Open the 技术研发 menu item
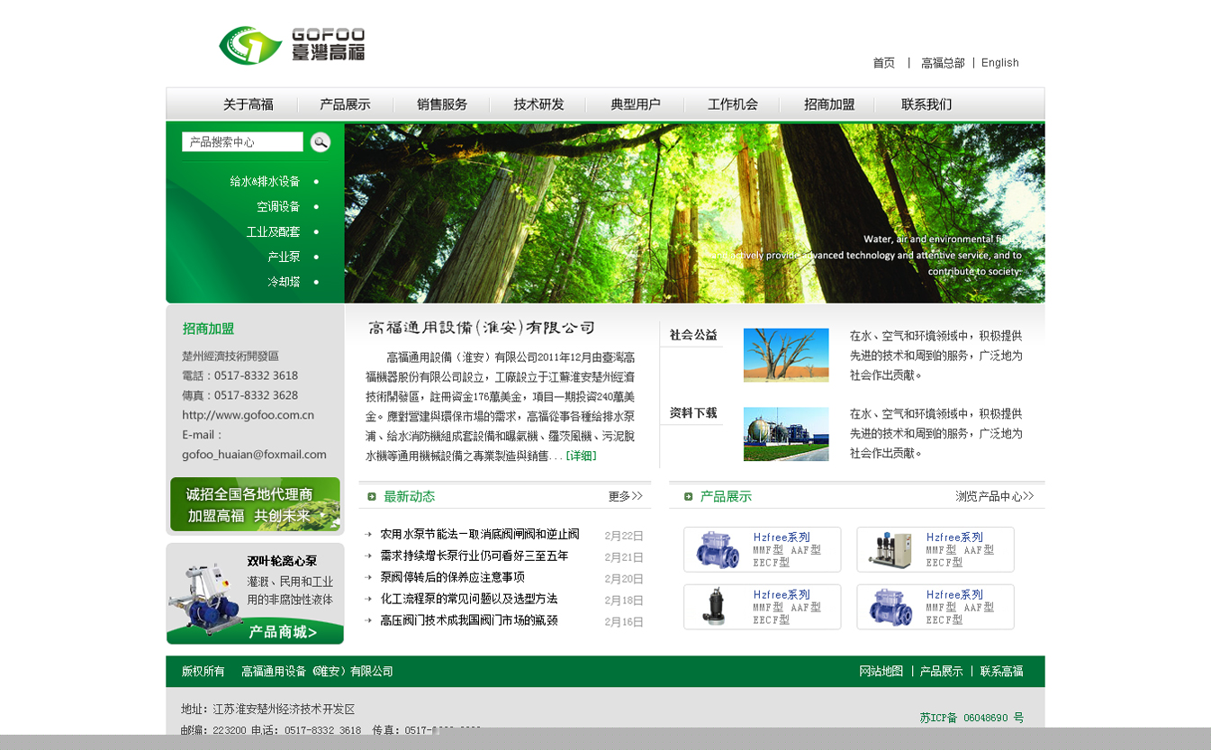Viewport: 1211px width, 750px height. pyautogui.click(x=538, y=104)
